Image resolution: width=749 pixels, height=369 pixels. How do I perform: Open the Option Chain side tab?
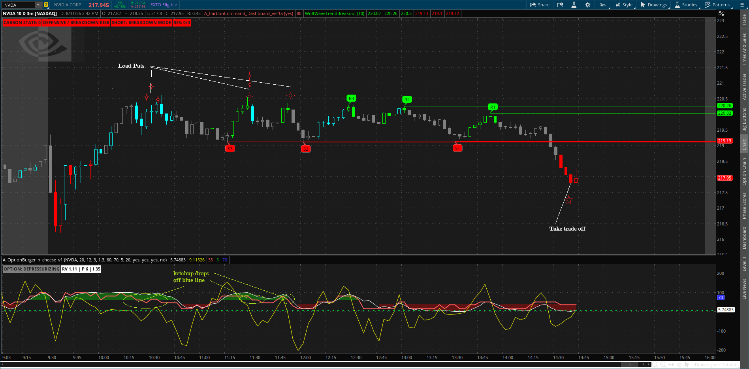coord(744,171)
